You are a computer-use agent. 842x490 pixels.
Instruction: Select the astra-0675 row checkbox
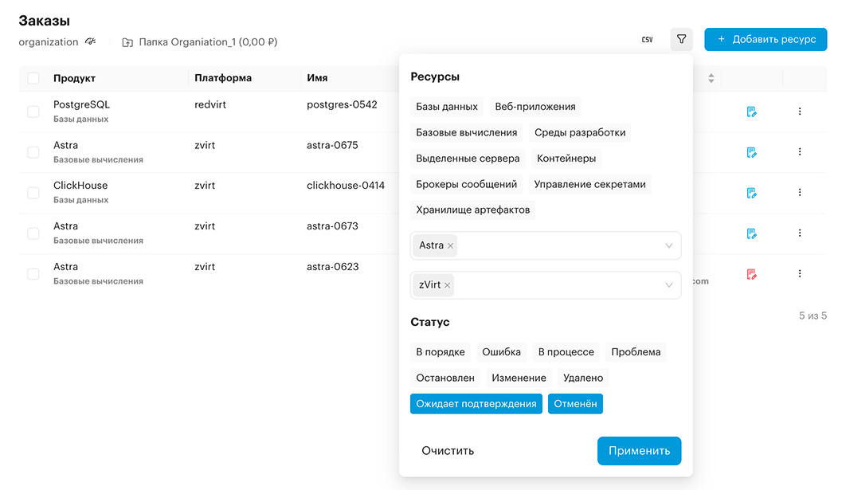[33, 152]
